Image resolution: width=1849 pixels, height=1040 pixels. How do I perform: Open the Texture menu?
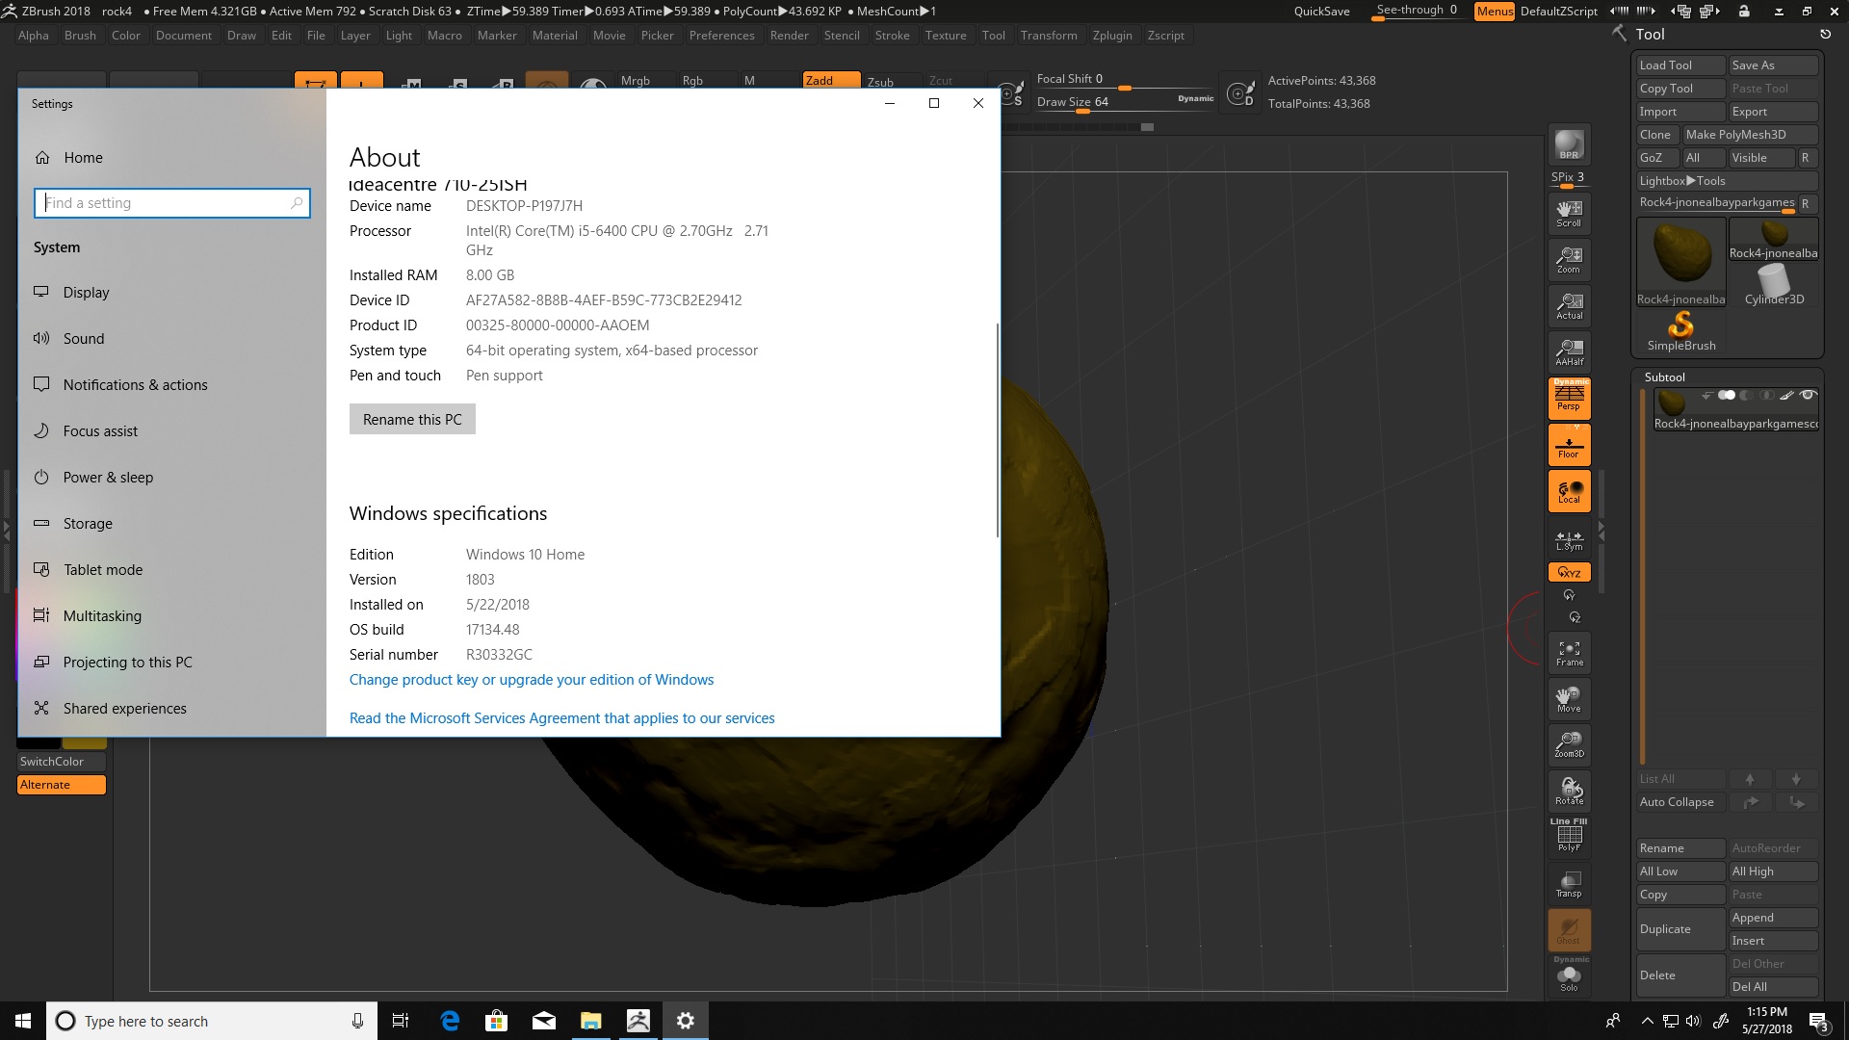pyautogui.click(x=946, y=36)
